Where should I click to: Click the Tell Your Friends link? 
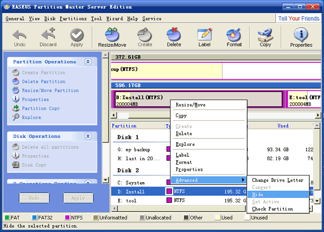pyautogui.click(x=298, y=19)
